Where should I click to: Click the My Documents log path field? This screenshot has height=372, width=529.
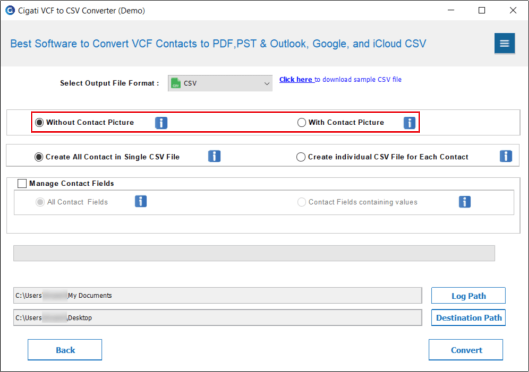(x=218, y=296)
